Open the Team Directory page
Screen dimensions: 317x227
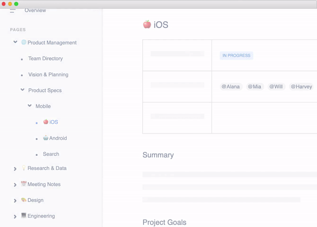tap(46, 58)
